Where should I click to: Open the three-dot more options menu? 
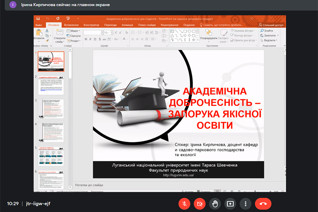[x=245, y=204]
